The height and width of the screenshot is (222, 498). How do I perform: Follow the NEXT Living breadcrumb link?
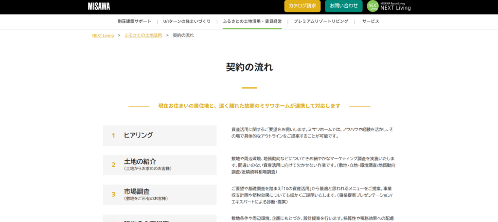pos(103,35)
